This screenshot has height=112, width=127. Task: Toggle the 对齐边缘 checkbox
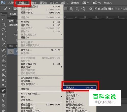click(x=116, y=9)
